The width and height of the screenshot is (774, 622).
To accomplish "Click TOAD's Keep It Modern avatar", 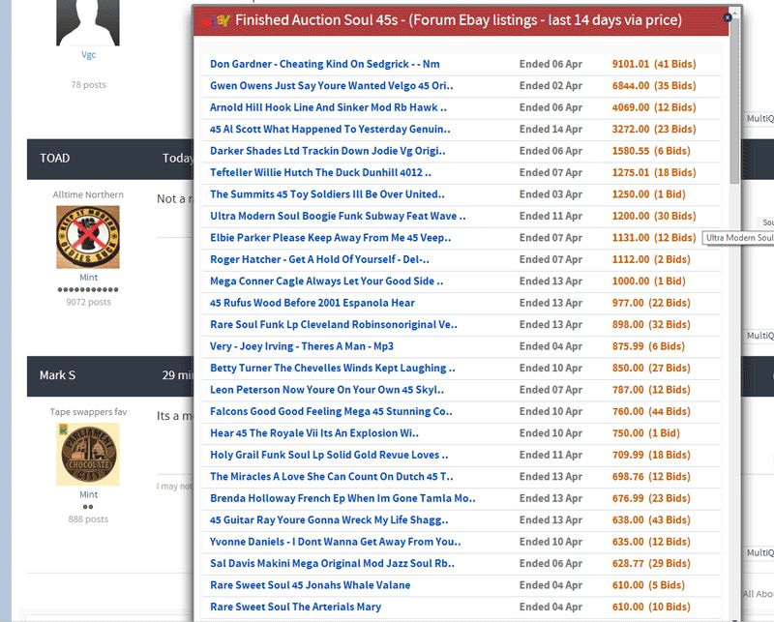I will (88, 237).
